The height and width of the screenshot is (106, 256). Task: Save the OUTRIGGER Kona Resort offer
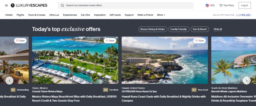point(199,41)
